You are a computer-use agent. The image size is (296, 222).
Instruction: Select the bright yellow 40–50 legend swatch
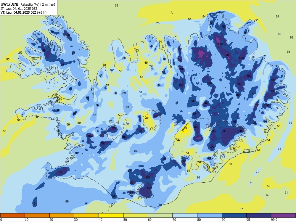pos(111,215)
